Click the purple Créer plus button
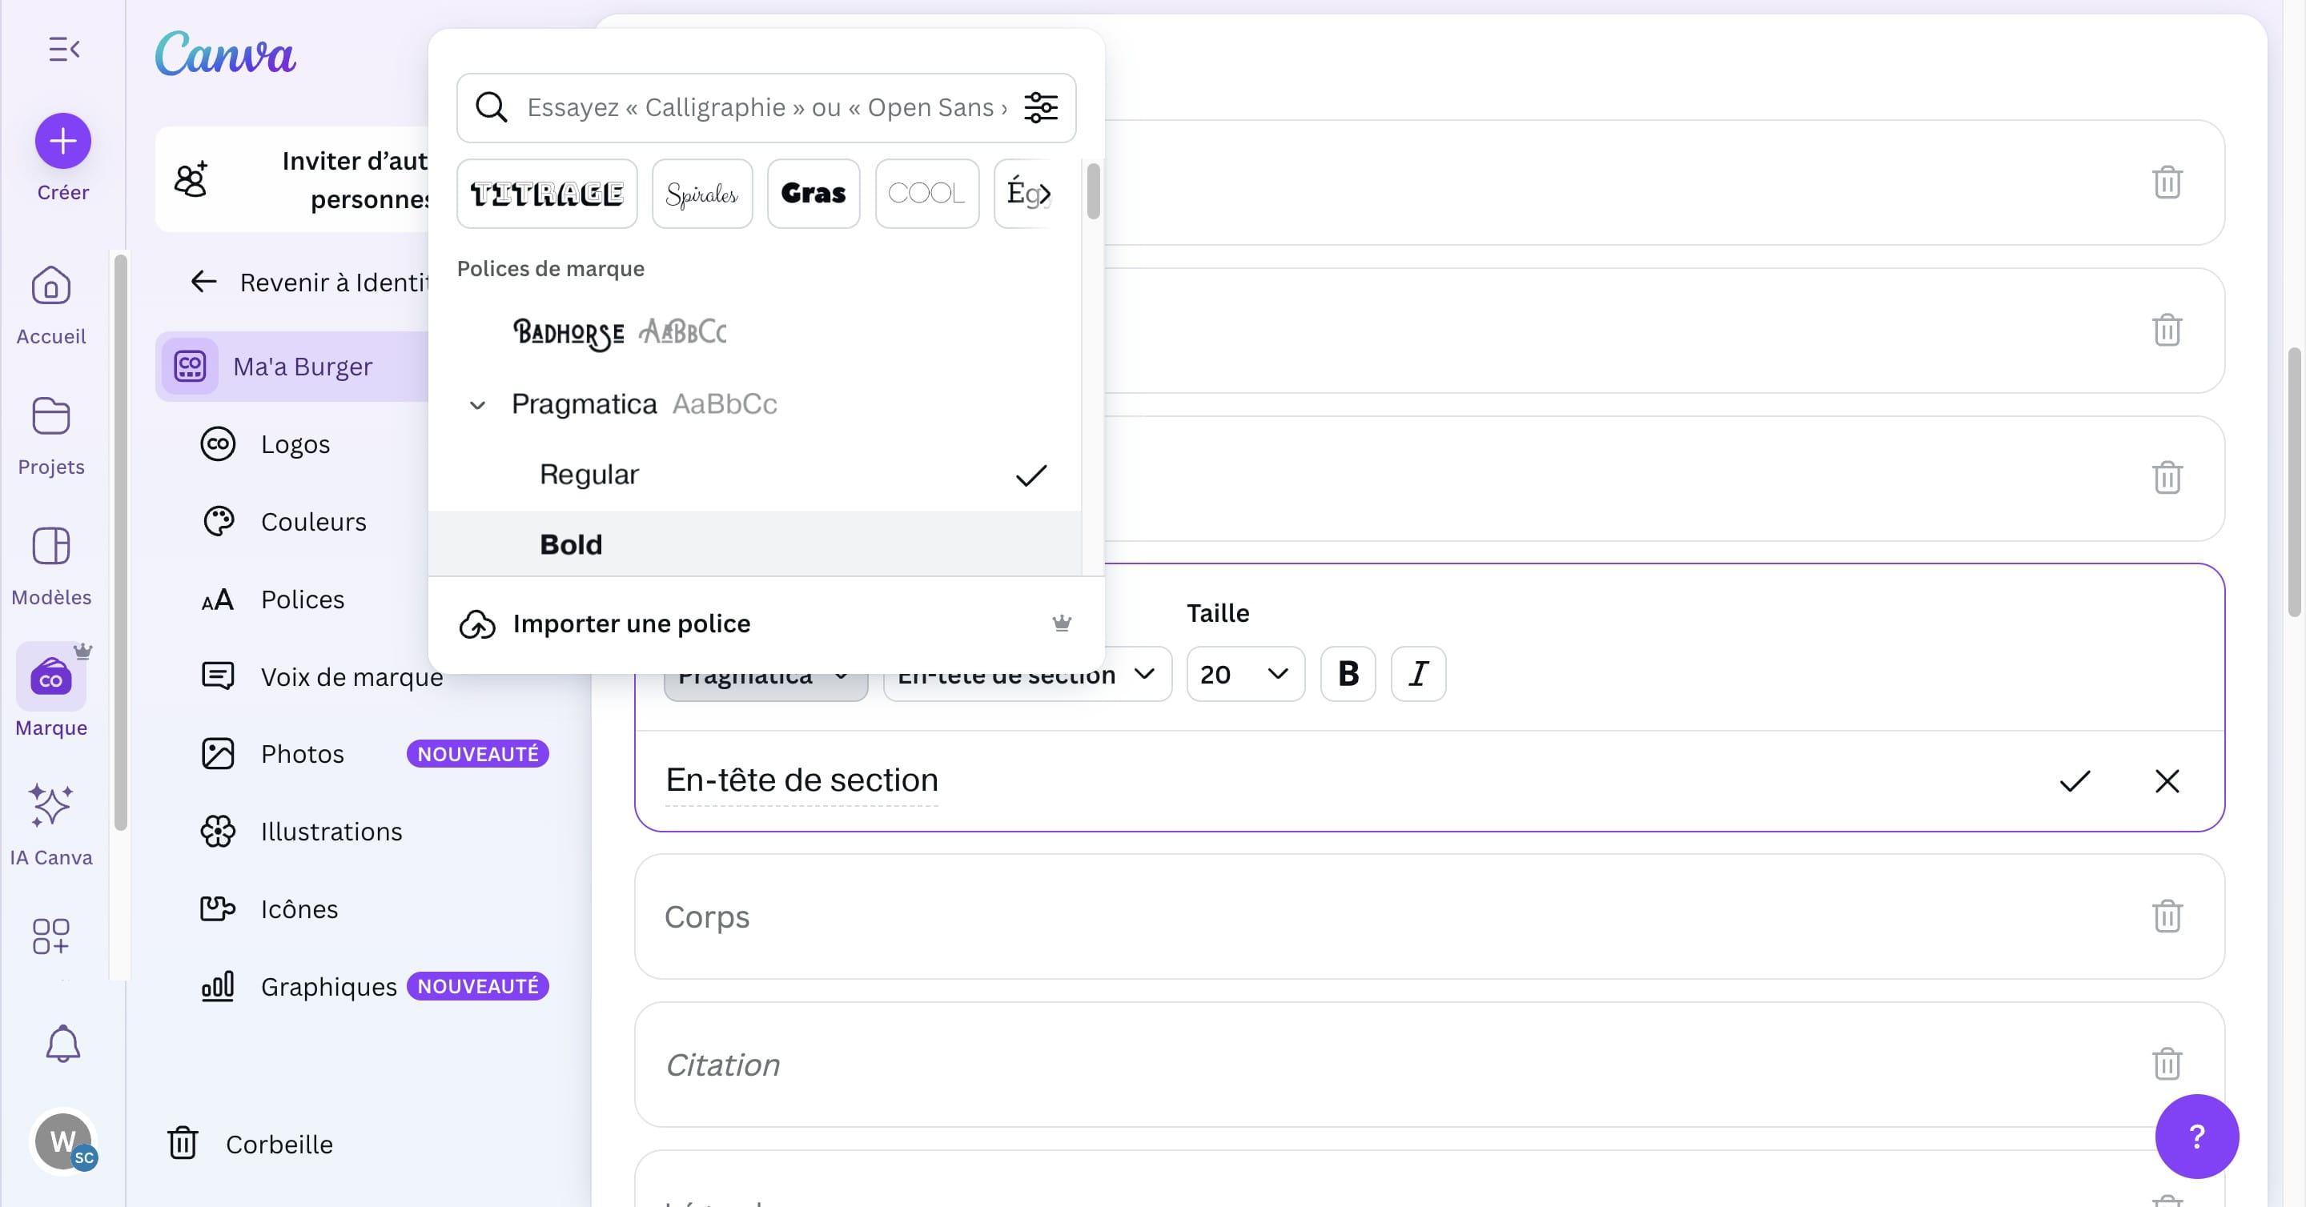 [x=62, y=142]
